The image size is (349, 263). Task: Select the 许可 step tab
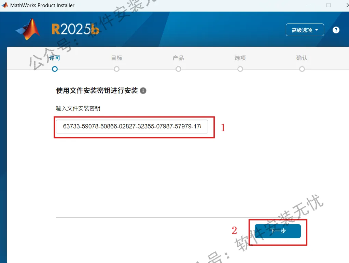click(x=55, y=58)
